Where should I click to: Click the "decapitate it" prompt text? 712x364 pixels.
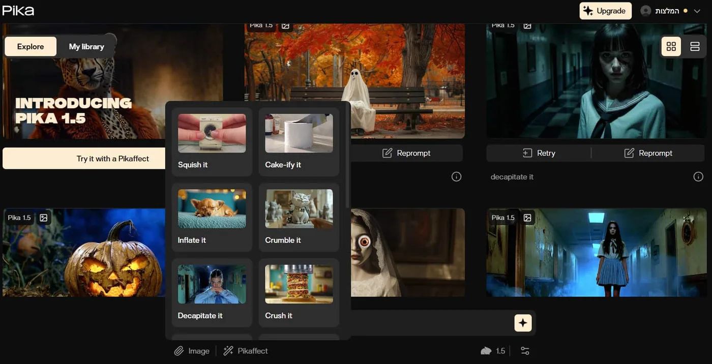pos(512,177)
